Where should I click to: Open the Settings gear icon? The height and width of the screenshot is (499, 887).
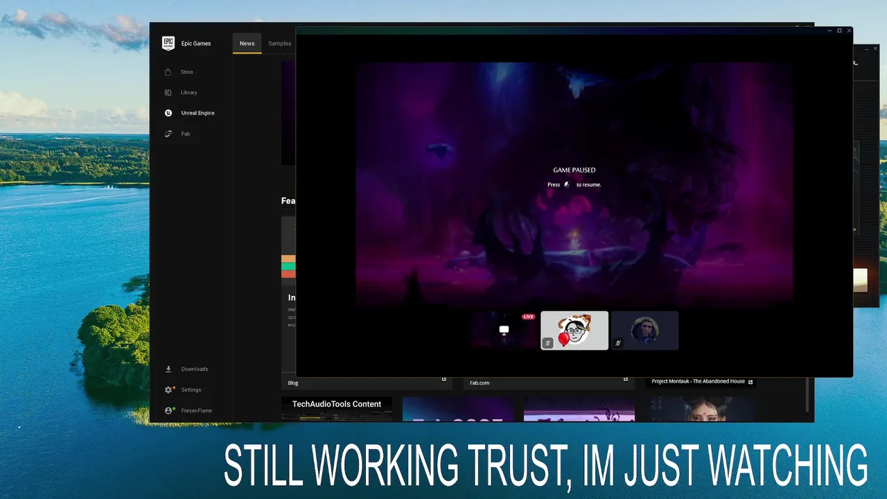tap(168, 389)
